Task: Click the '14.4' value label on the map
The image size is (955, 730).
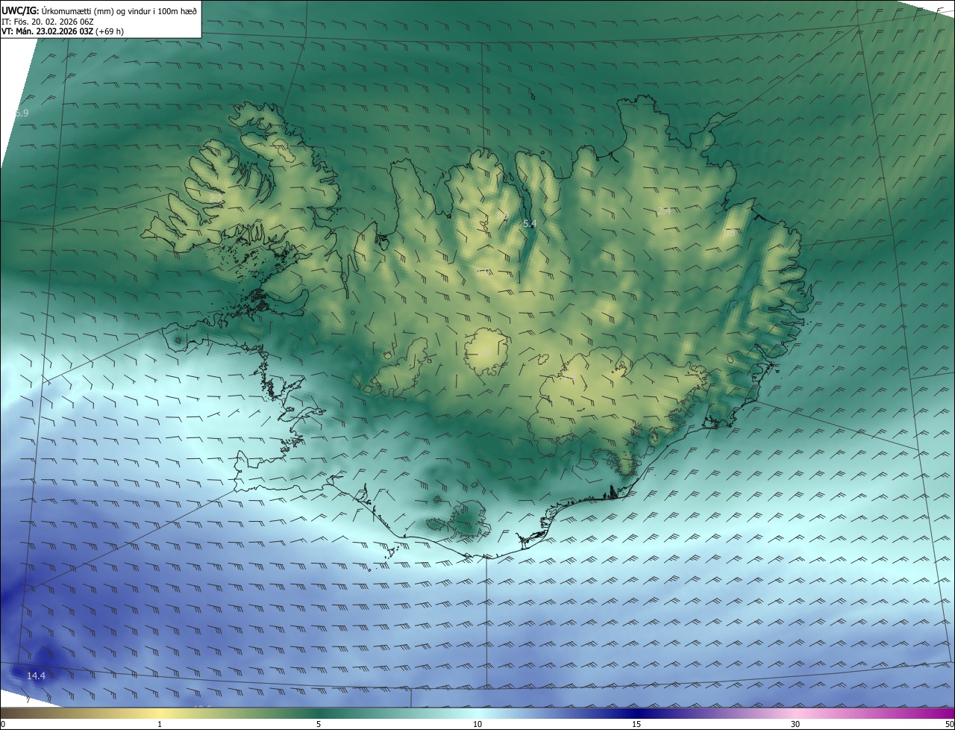Action: (x=36, y=676)
